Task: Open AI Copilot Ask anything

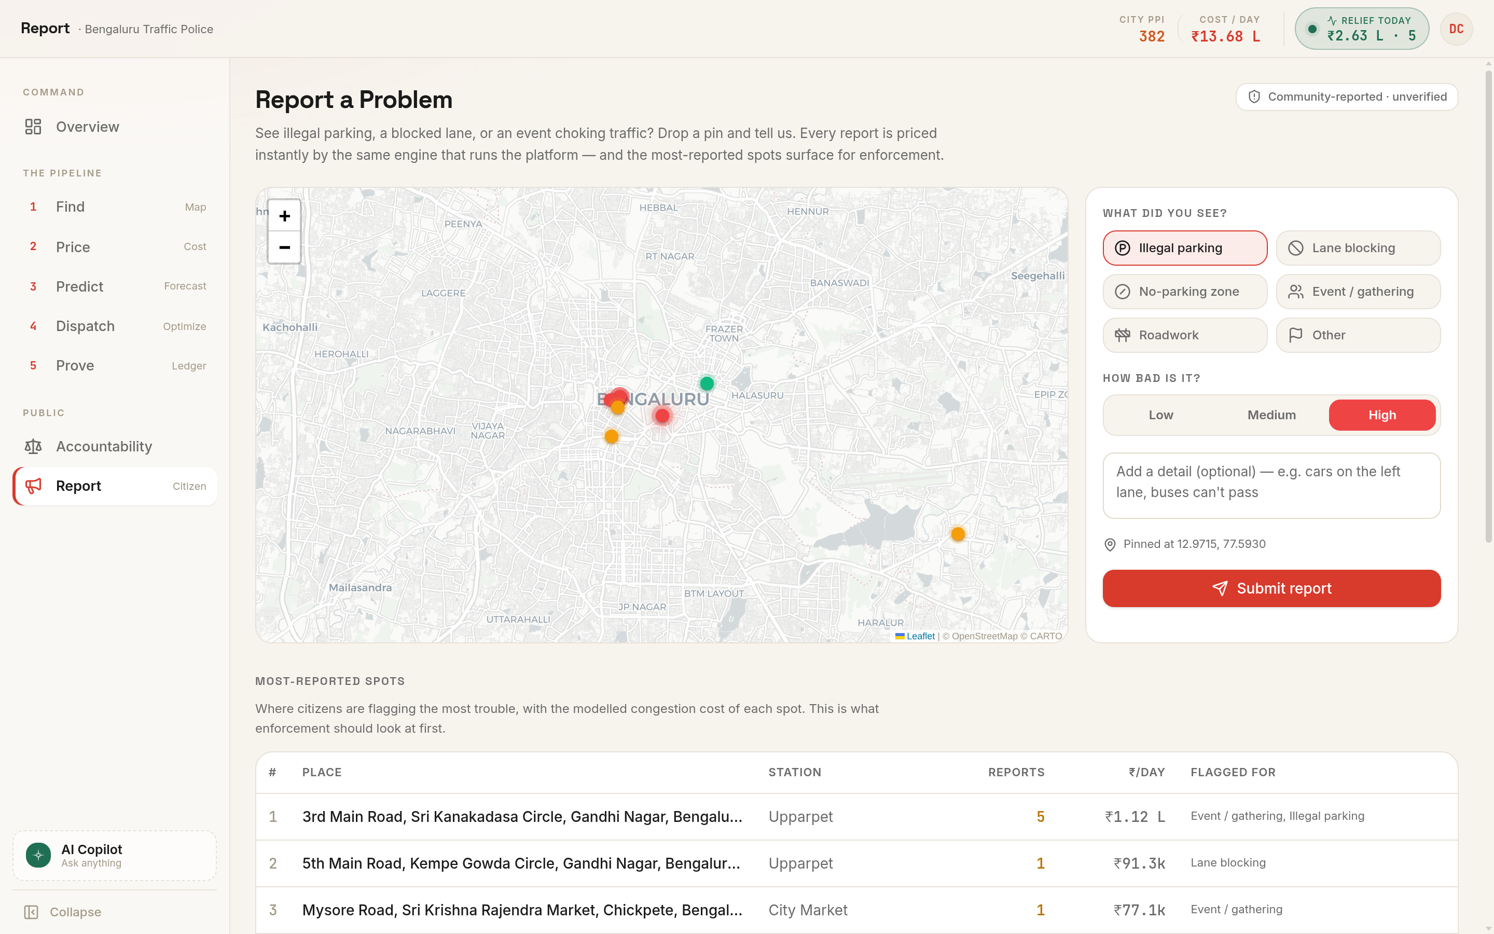Action: click(x=115, y=855)
